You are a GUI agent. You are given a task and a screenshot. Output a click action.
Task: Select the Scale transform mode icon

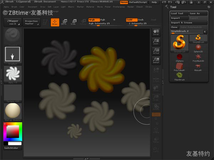pos(73,22)
